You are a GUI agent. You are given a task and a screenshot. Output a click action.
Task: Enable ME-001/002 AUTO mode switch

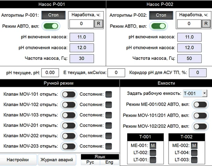(200, 105)
